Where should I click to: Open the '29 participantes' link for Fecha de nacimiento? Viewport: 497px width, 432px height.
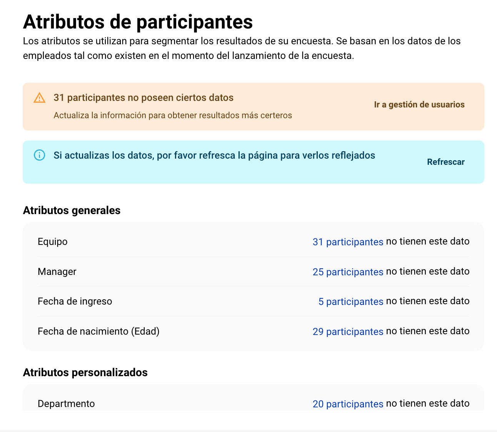[348, 332]
